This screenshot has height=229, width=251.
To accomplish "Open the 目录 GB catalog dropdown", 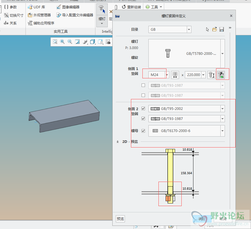I will (189, 29).
